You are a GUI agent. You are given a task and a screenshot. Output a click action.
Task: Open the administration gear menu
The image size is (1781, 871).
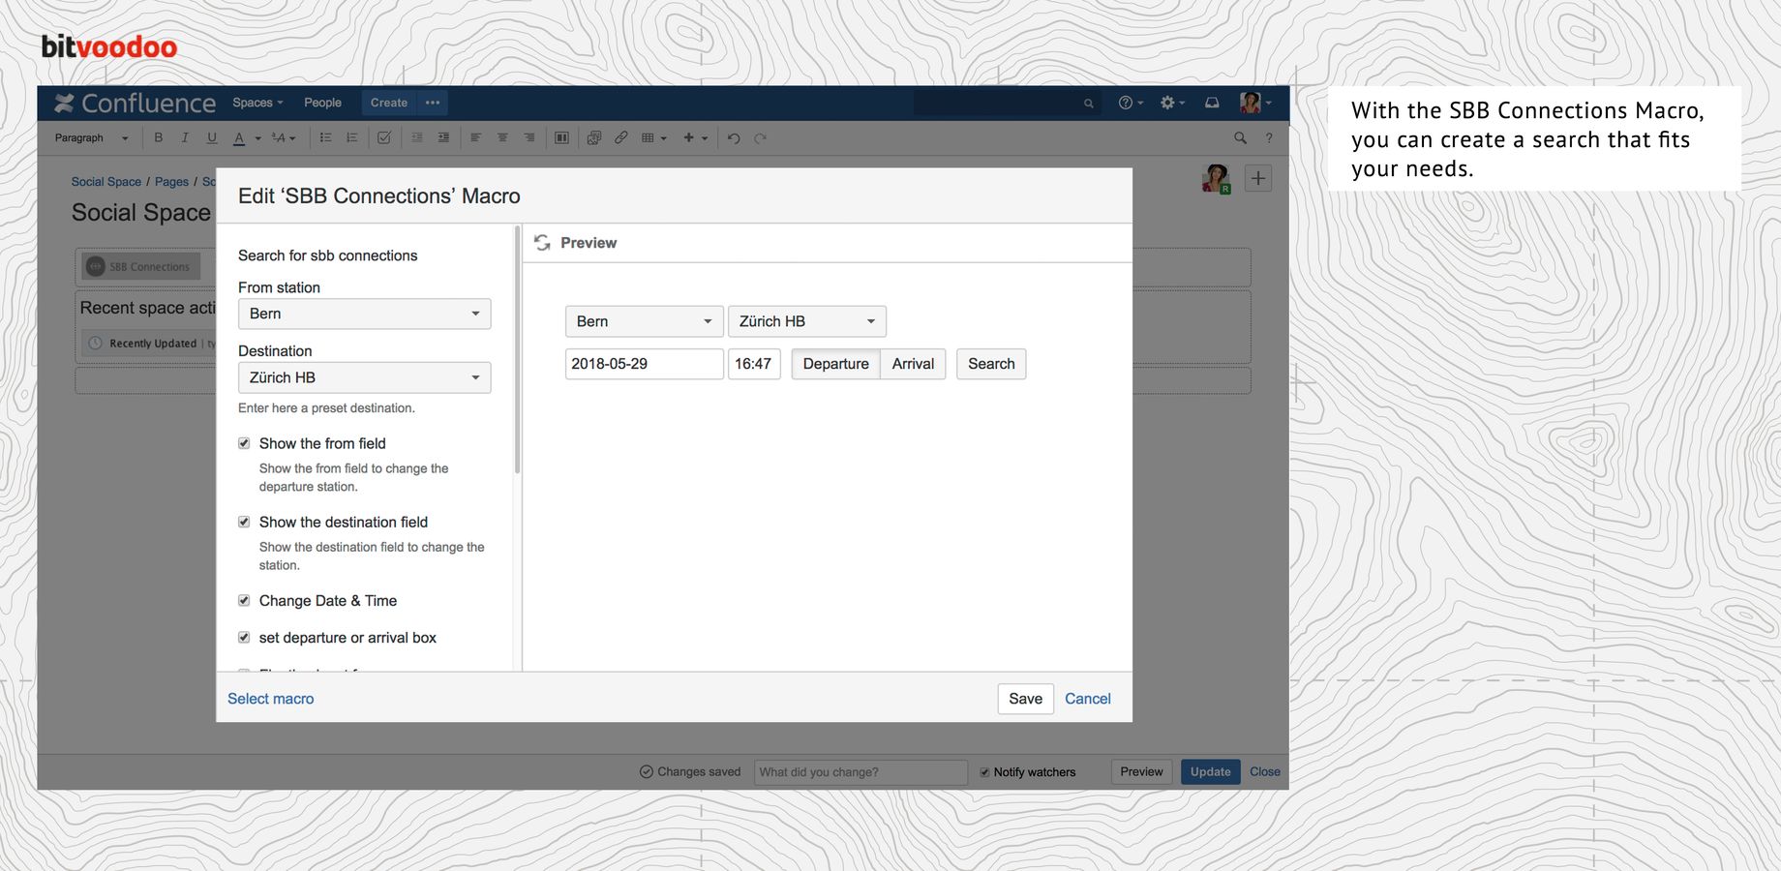pos(1172,103)
